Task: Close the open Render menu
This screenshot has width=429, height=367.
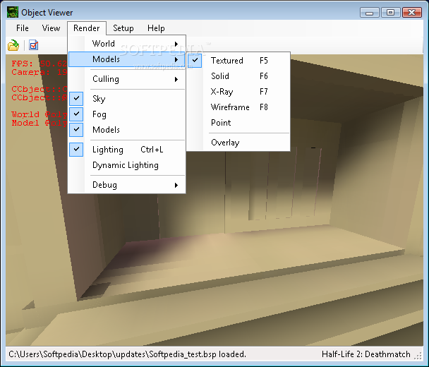Action: [87, 28]
